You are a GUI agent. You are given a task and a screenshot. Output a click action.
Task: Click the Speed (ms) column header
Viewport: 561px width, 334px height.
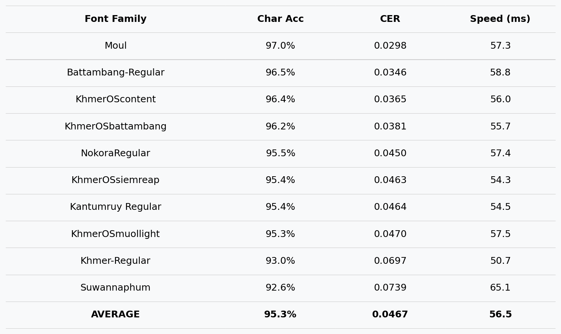pyautogui.click(x=500, y=19)
